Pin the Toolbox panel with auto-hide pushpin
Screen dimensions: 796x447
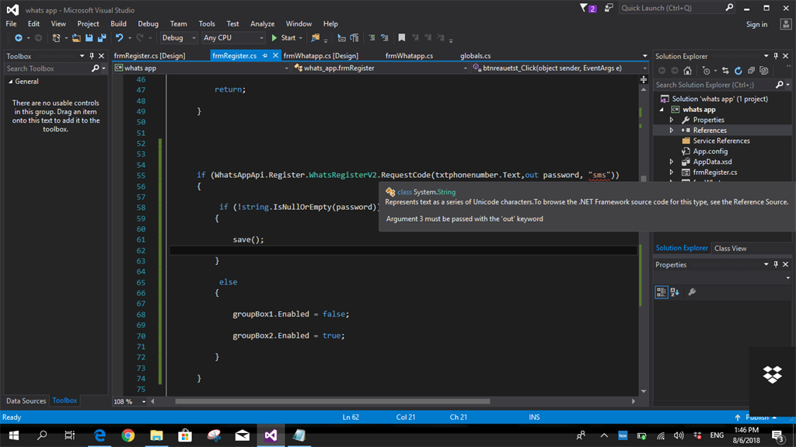[92, 57]
